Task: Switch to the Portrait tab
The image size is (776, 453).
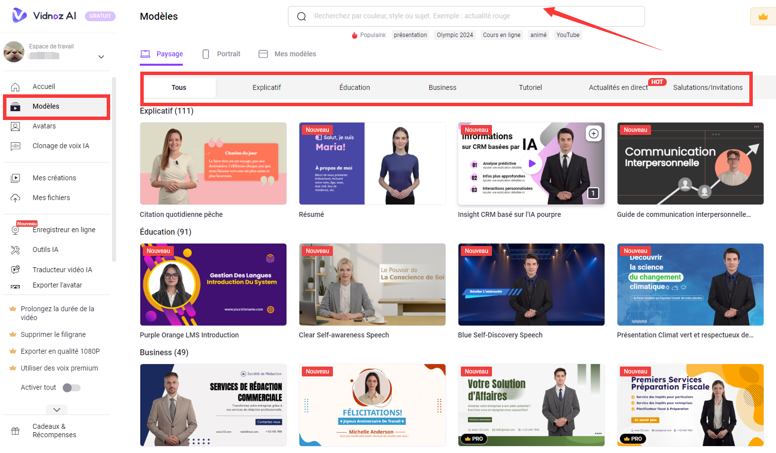Action: coord(221,54)
